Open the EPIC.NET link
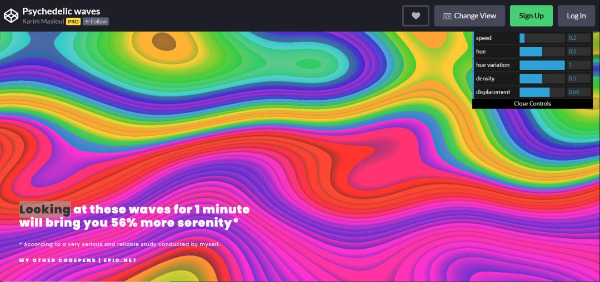Image resolution: width=600 pixels, height=282 pixels. point(120,260)
